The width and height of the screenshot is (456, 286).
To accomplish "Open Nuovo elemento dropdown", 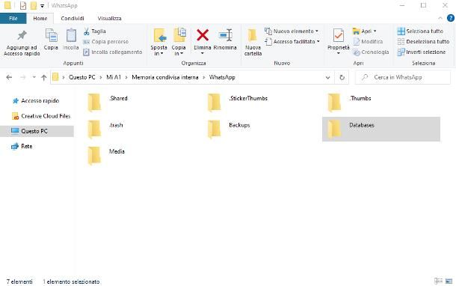I will point(292,31).
